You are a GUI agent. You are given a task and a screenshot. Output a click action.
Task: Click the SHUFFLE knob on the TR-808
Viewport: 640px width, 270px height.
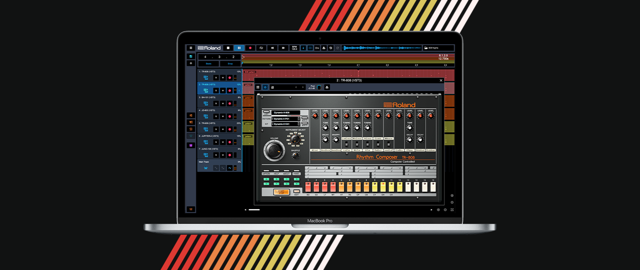pyautogui.click(x=295, y=155)
